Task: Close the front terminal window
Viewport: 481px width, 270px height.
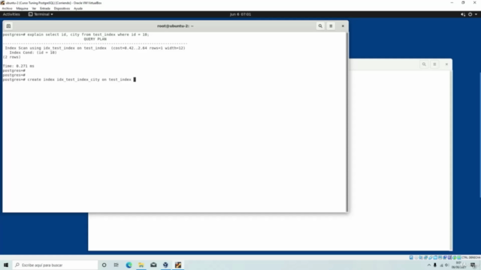Action: [x=343, y=26]
